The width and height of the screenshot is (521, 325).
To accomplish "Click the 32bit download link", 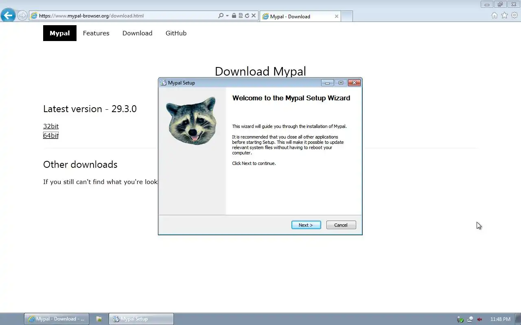I will (x=51, y=126).
